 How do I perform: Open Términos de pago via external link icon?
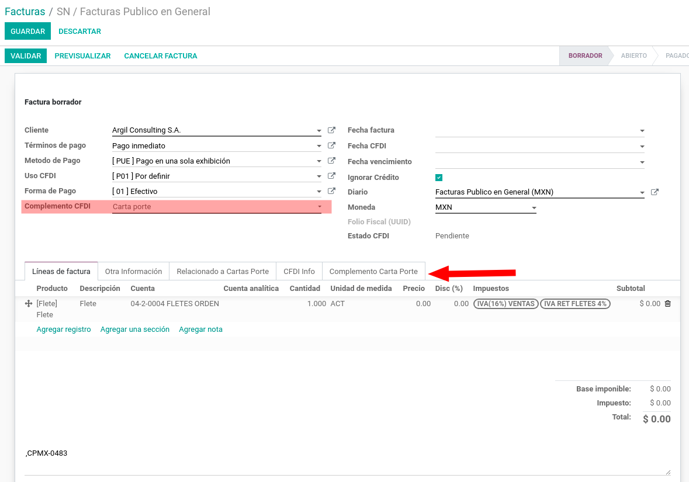pyautogui.click(x=331, y=145)
